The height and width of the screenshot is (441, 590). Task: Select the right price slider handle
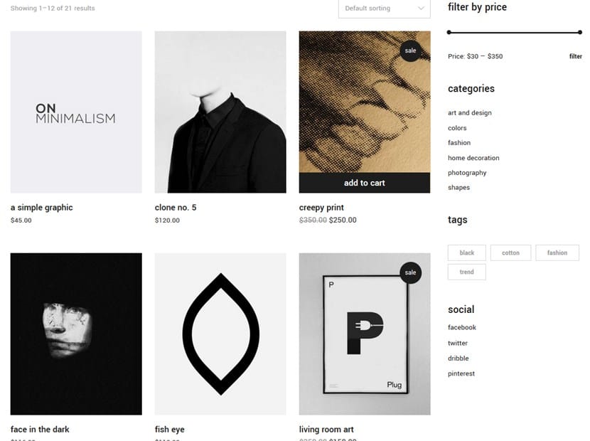point(580,33)
